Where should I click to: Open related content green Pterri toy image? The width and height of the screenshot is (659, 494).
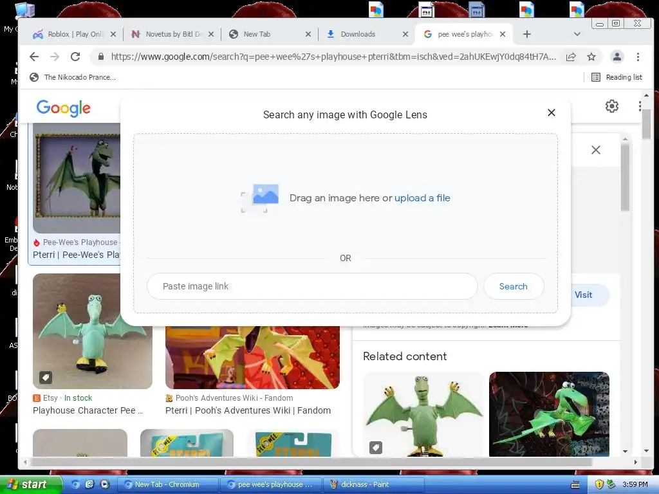423,414
